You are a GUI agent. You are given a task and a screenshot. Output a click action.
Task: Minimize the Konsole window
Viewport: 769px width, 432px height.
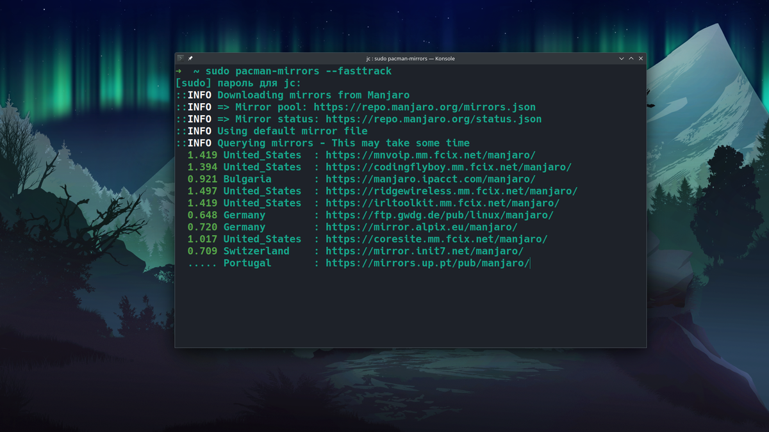pyautogui.click(x=621, y=58)
